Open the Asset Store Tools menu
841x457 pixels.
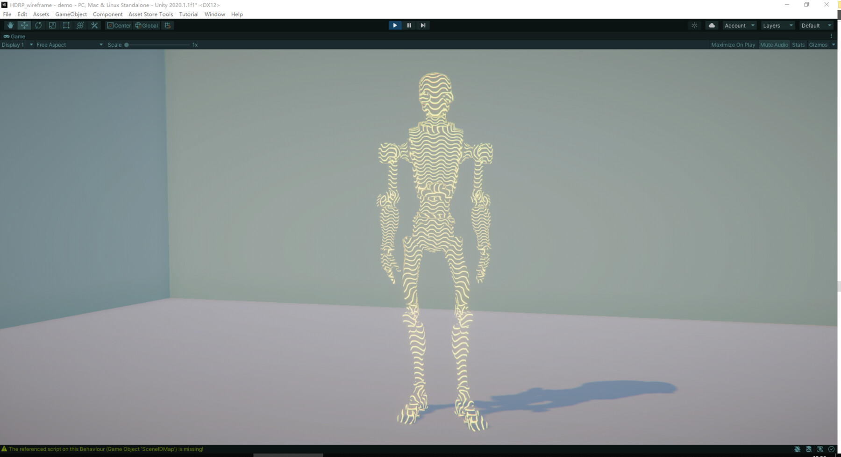(150, 14)
